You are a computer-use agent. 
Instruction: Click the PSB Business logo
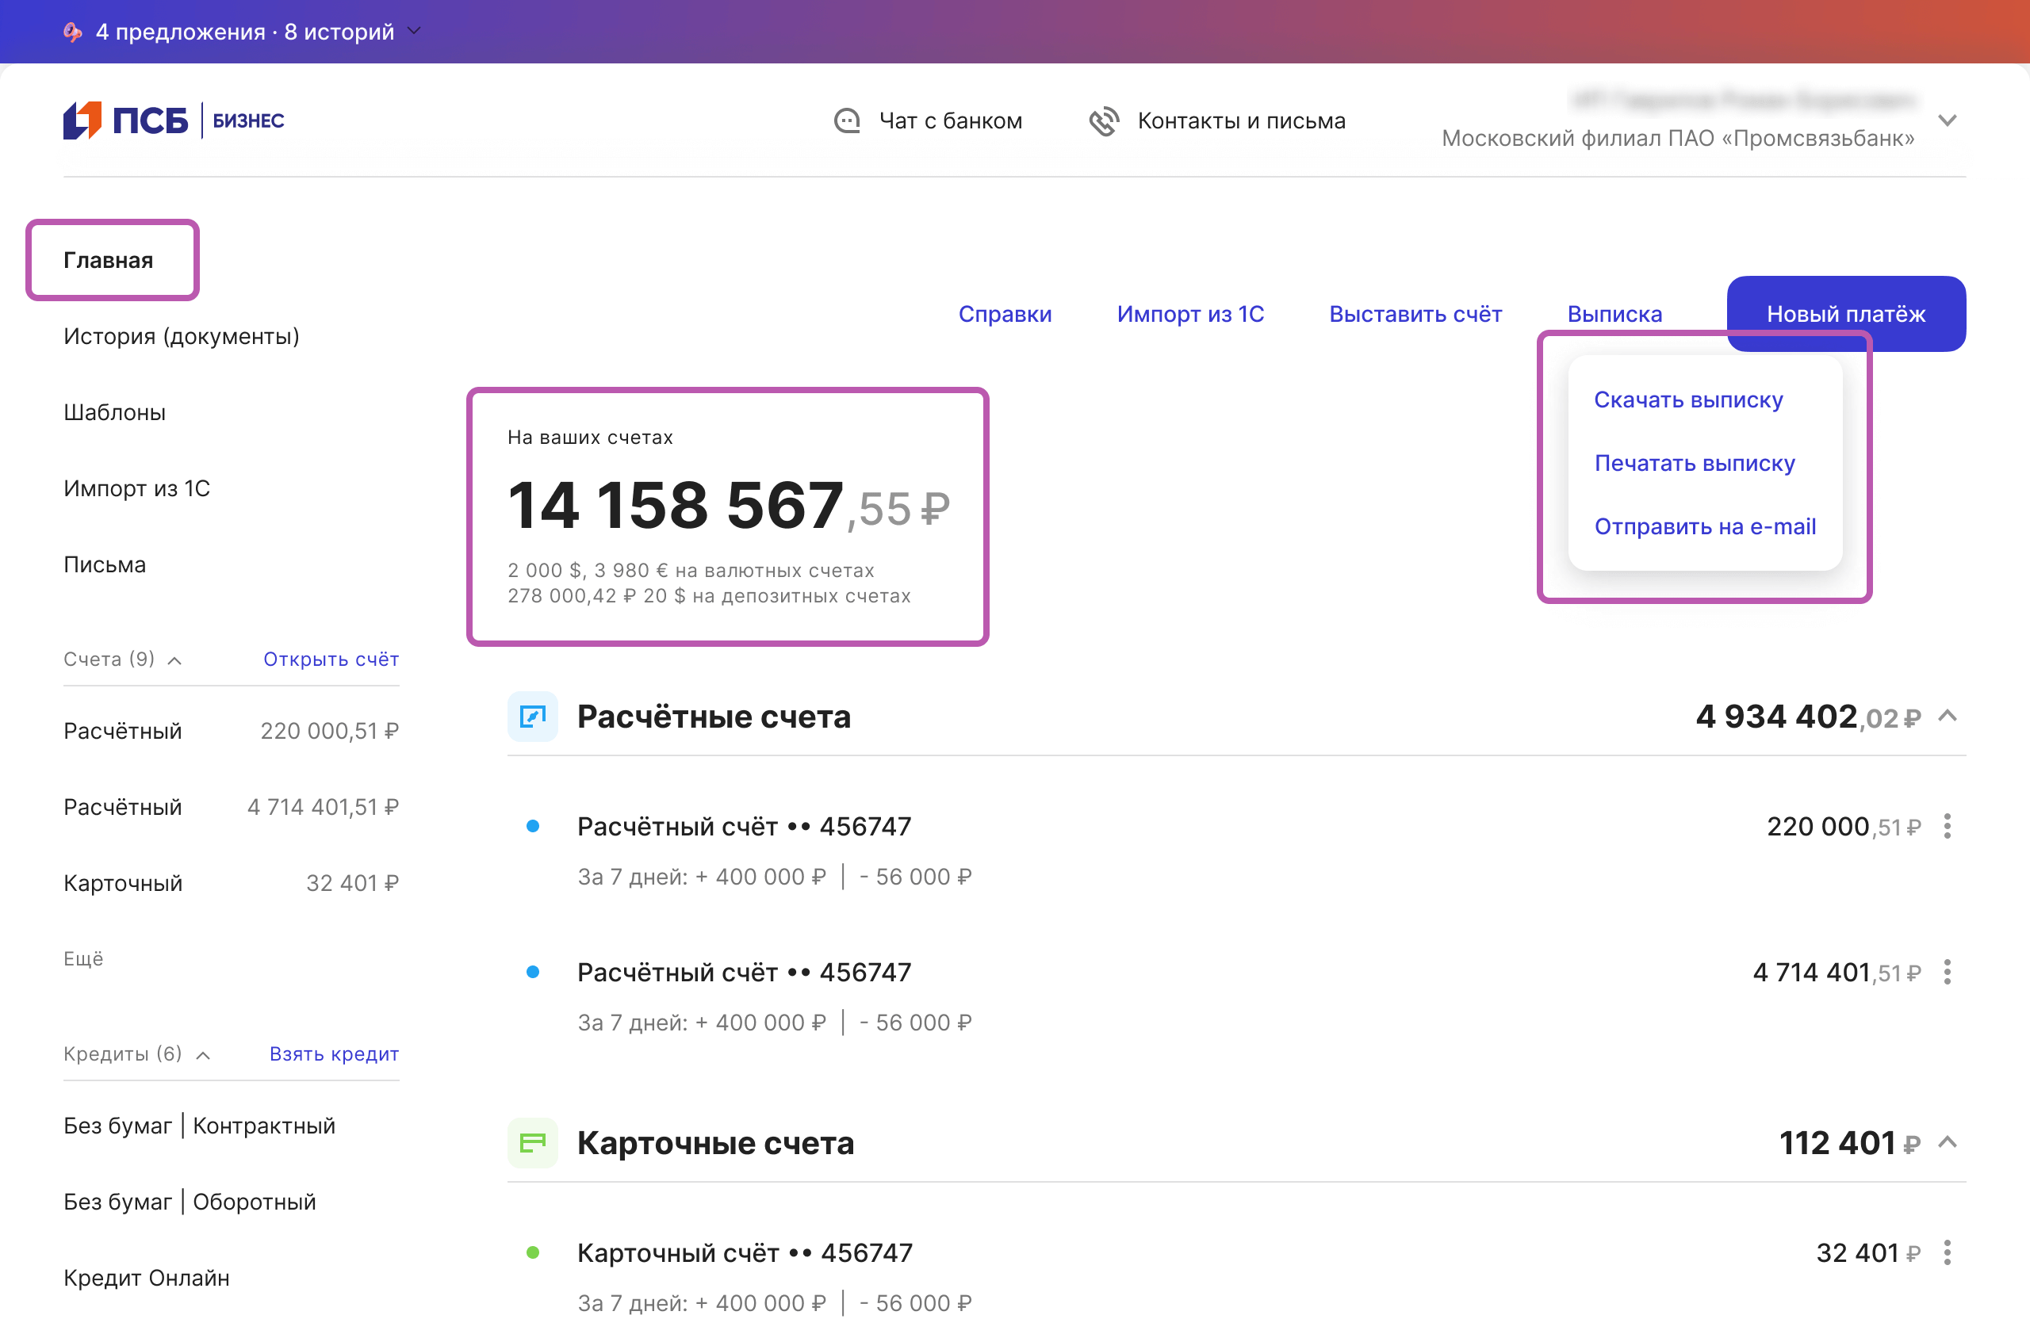[173, 120]
